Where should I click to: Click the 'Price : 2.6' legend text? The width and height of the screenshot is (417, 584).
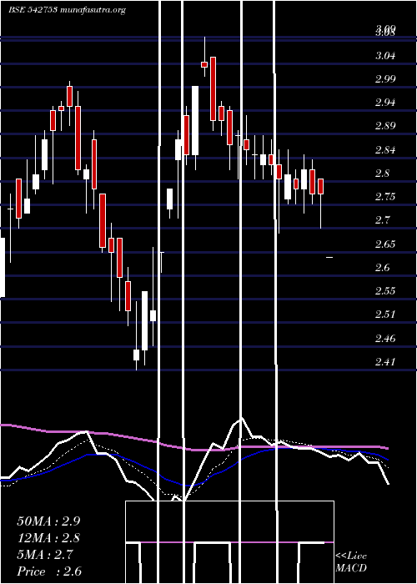tap(49, 571)
